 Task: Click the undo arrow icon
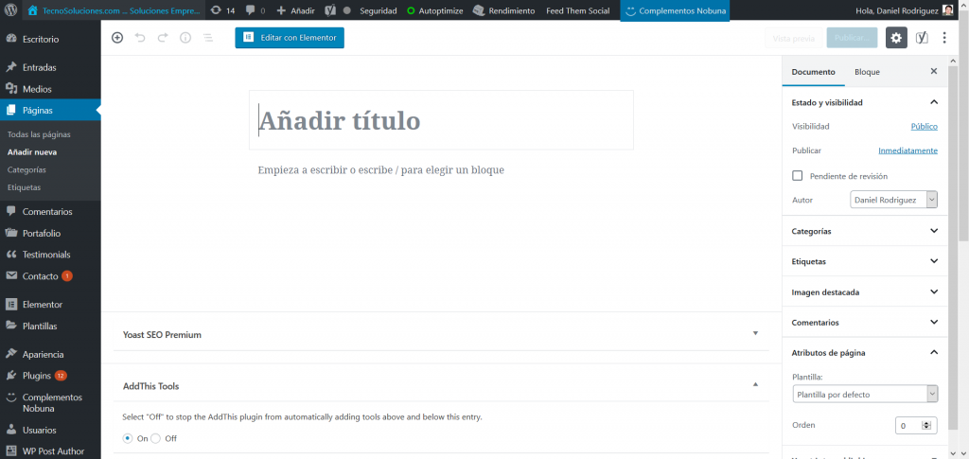tap(140, 38)
